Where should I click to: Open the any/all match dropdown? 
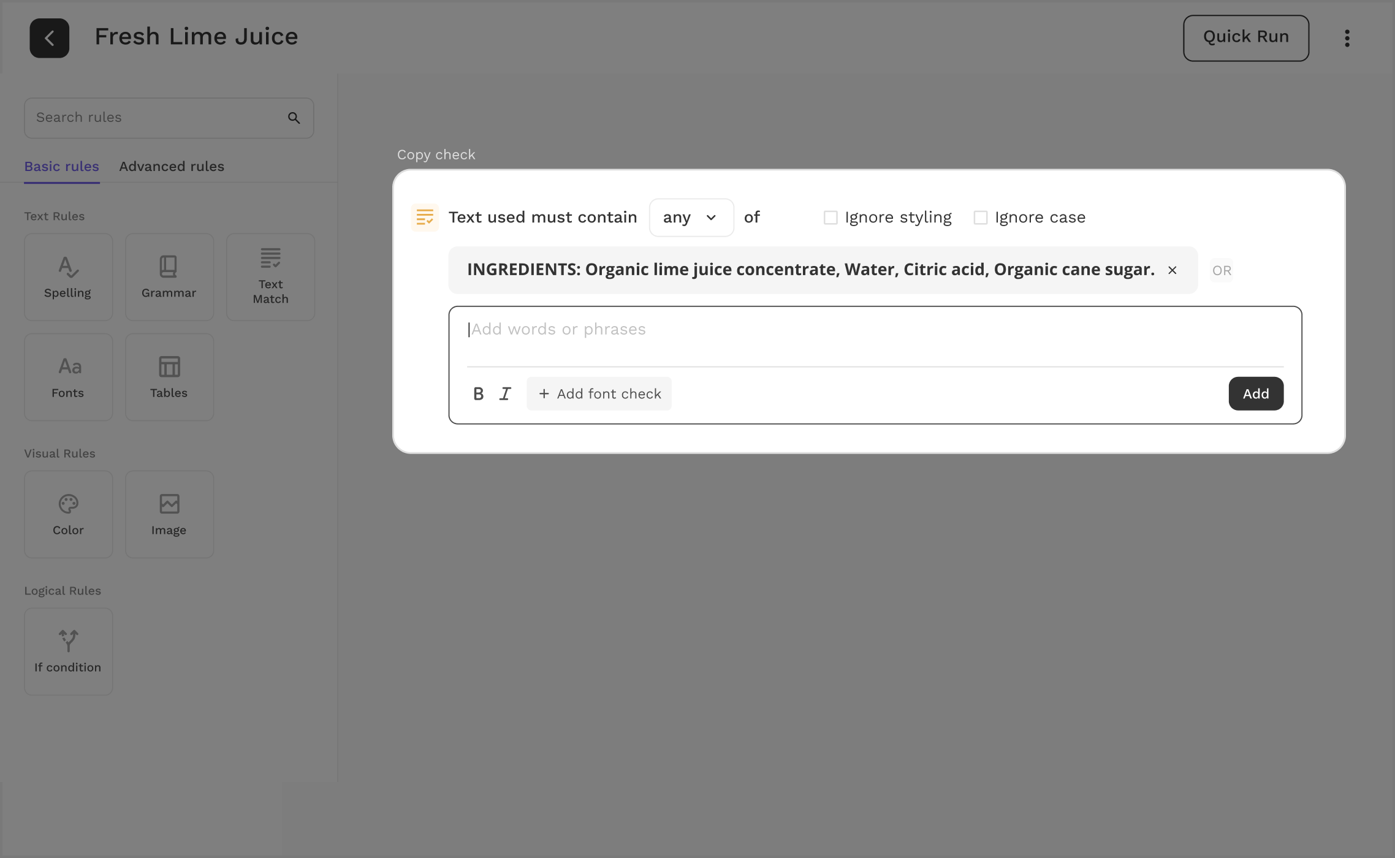[690, 217]
